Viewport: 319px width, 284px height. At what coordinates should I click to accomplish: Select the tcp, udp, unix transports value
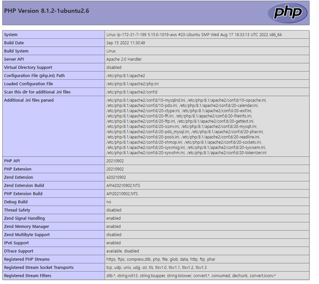point(157,267)
